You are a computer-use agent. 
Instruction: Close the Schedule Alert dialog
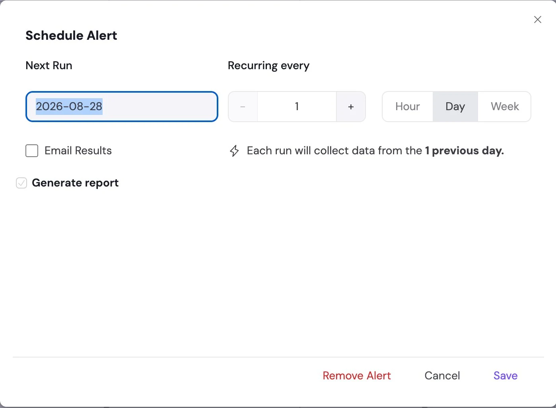[x=537, y=19]
